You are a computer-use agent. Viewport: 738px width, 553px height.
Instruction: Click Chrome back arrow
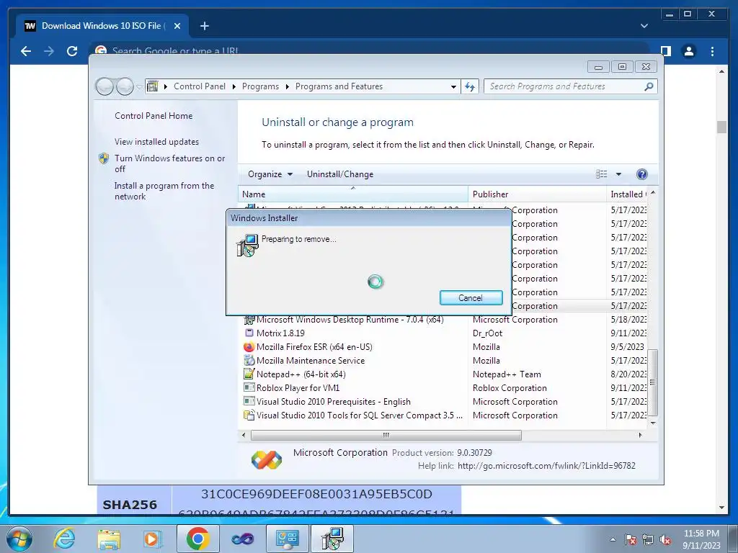pyautogui.click(x=26, y=51)
